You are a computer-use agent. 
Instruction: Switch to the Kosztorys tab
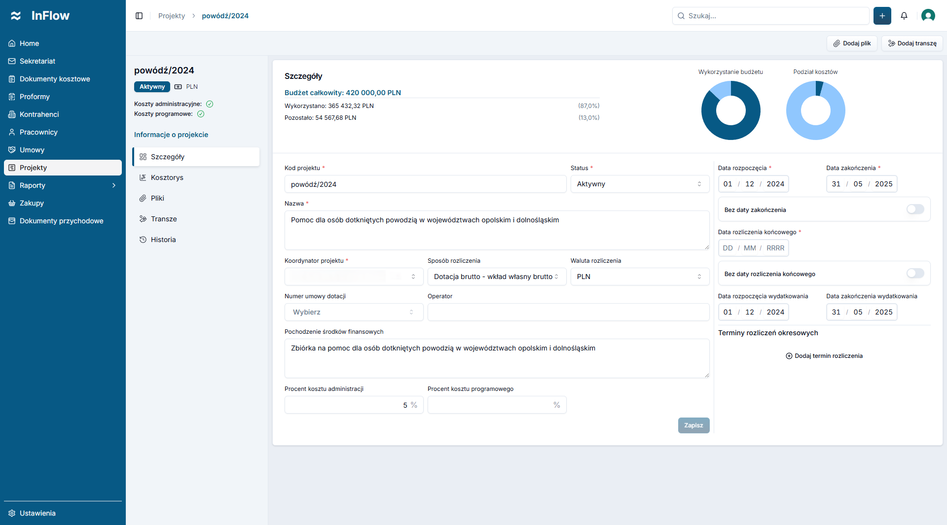click(167, 177)
